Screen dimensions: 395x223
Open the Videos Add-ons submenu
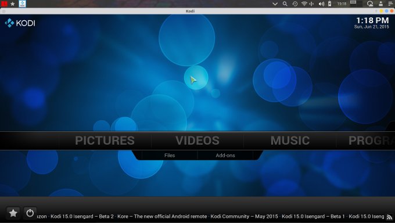click(225, 156)
